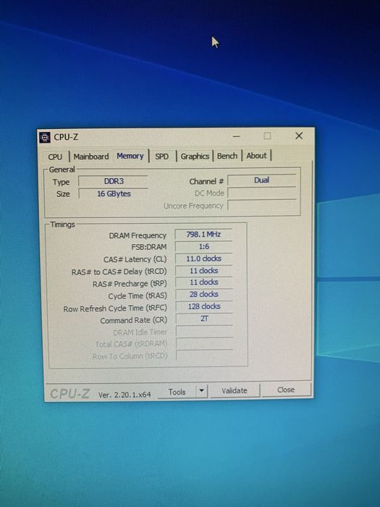This screenshot has width=380, height=507.
Task: Click the Channel # label
Action: 206,181
